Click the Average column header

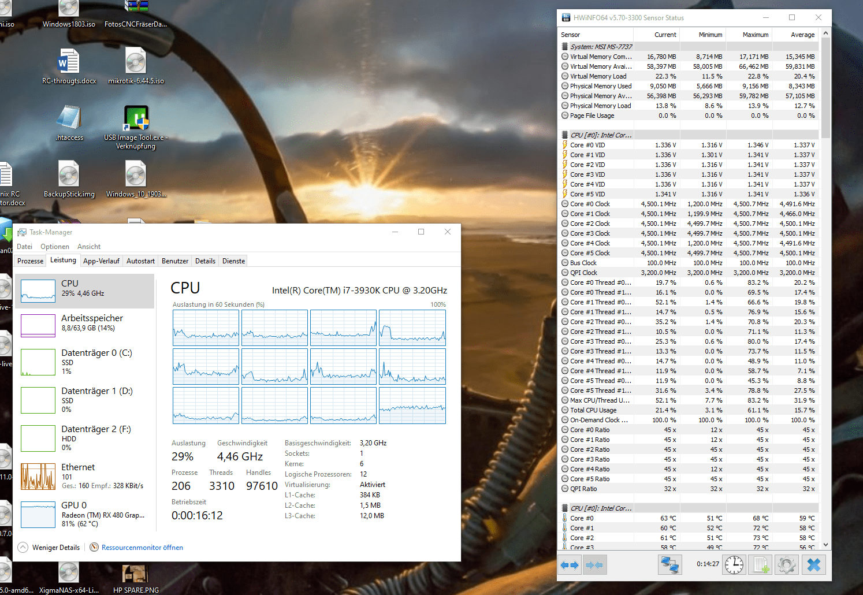coord(795,35)
